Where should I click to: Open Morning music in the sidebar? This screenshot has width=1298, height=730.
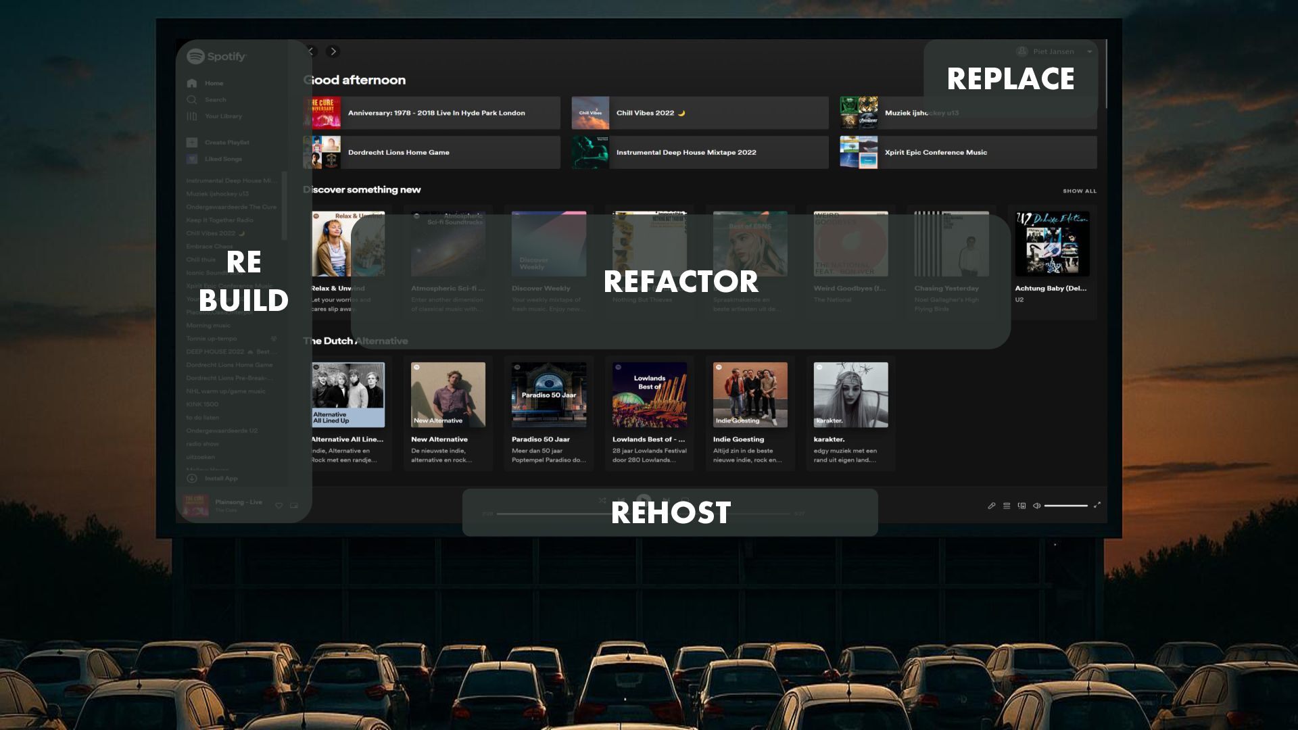coord(208,326)
